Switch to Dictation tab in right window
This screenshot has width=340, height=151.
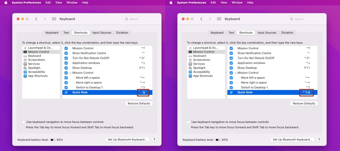[x=287, y=33]
